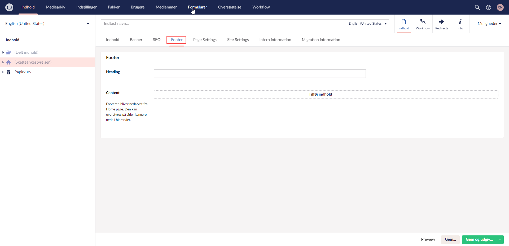Image resolution: width=509 pixels, height=246 pixels.
Task: Click the Umbraco logo icon
Action: click(9, 7)
